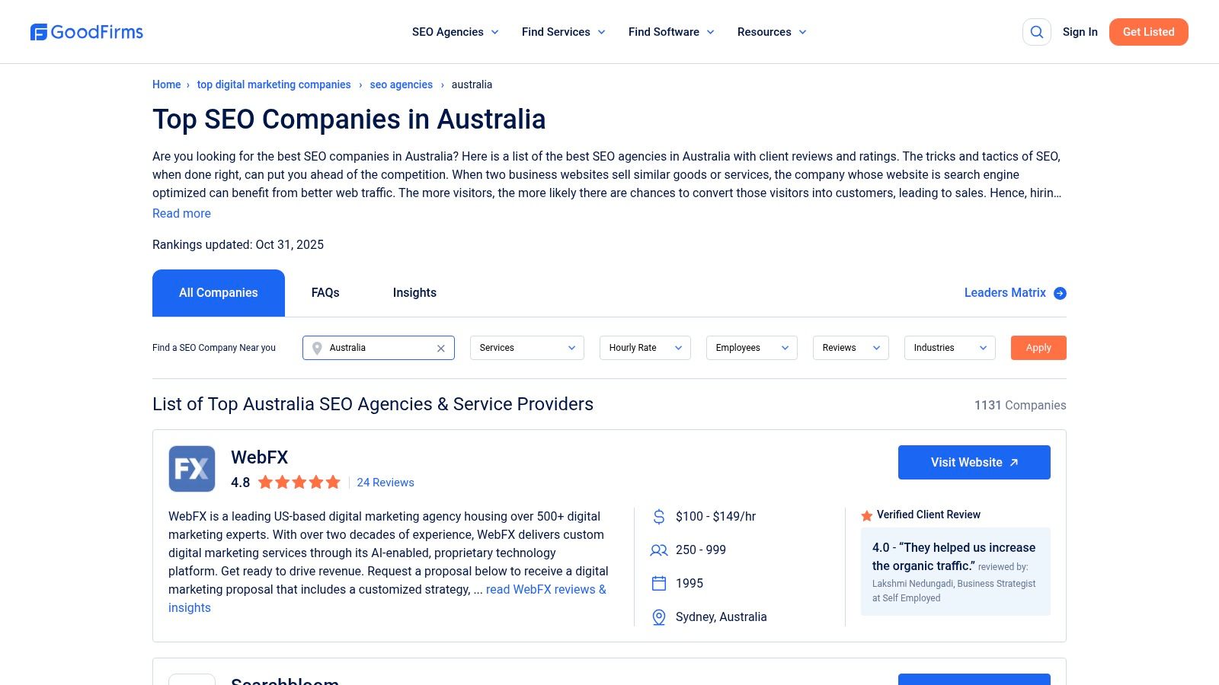Screen dimensions: 1219x685
Task: Open the 24 Reviews link for WebFX
Action: pos(385,483)
